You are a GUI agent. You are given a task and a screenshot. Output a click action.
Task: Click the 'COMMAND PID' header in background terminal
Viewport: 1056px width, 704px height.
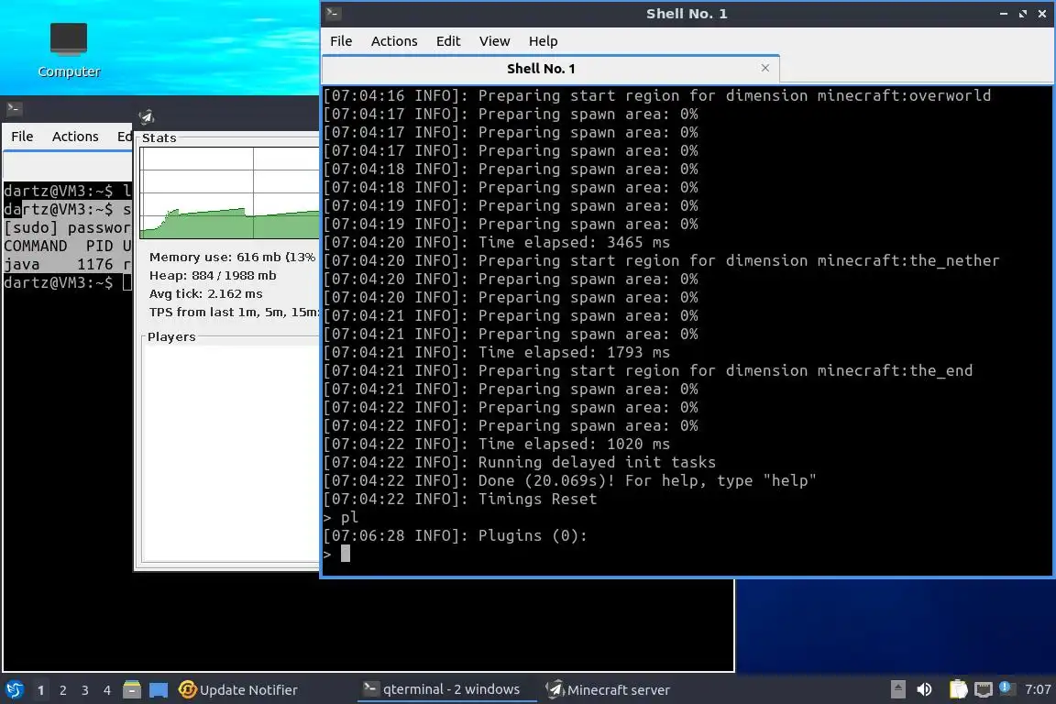pyautogui.click(x=67, y=246)
